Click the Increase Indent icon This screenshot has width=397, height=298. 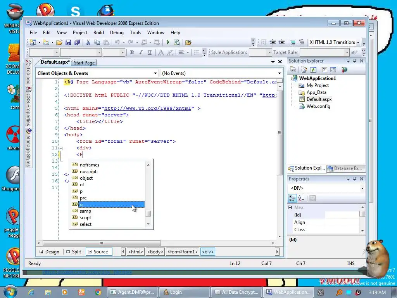point(281,42)
